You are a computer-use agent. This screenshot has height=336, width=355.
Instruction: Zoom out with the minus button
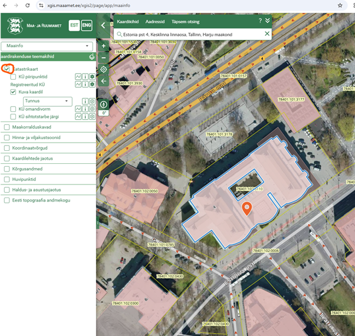[104, 57]
